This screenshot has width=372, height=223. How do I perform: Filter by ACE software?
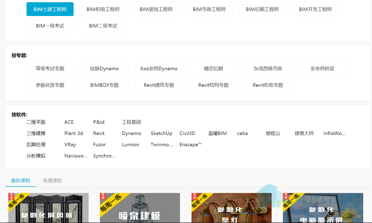pyautogui.click(x=69, y=122)
